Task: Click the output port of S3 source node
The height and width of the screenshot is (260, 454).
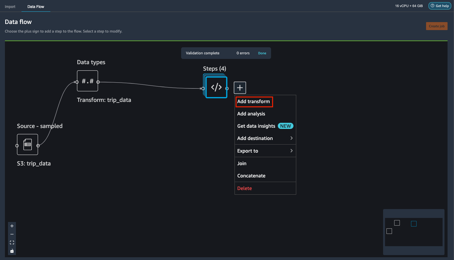Action: (x=38, y=146)
